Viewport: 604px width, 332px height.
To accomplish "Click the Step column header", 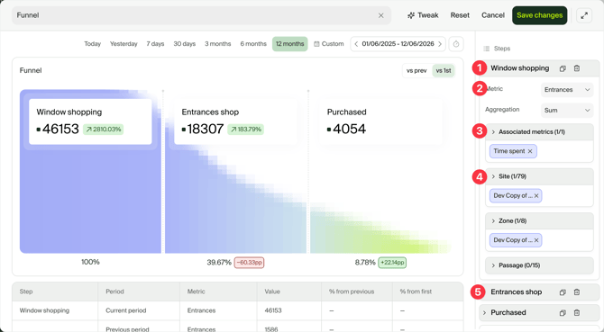I will pyautogui.click(x=55, y=292).
